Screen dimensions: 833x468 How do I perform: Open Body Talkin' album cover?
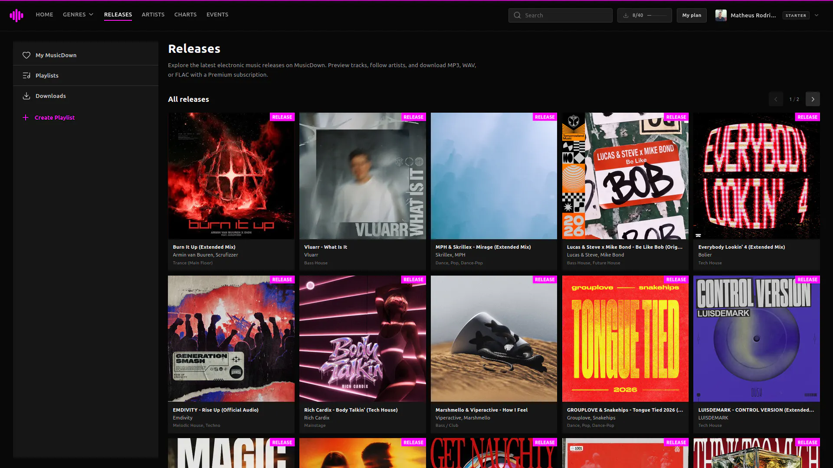[x=363, y=338]
